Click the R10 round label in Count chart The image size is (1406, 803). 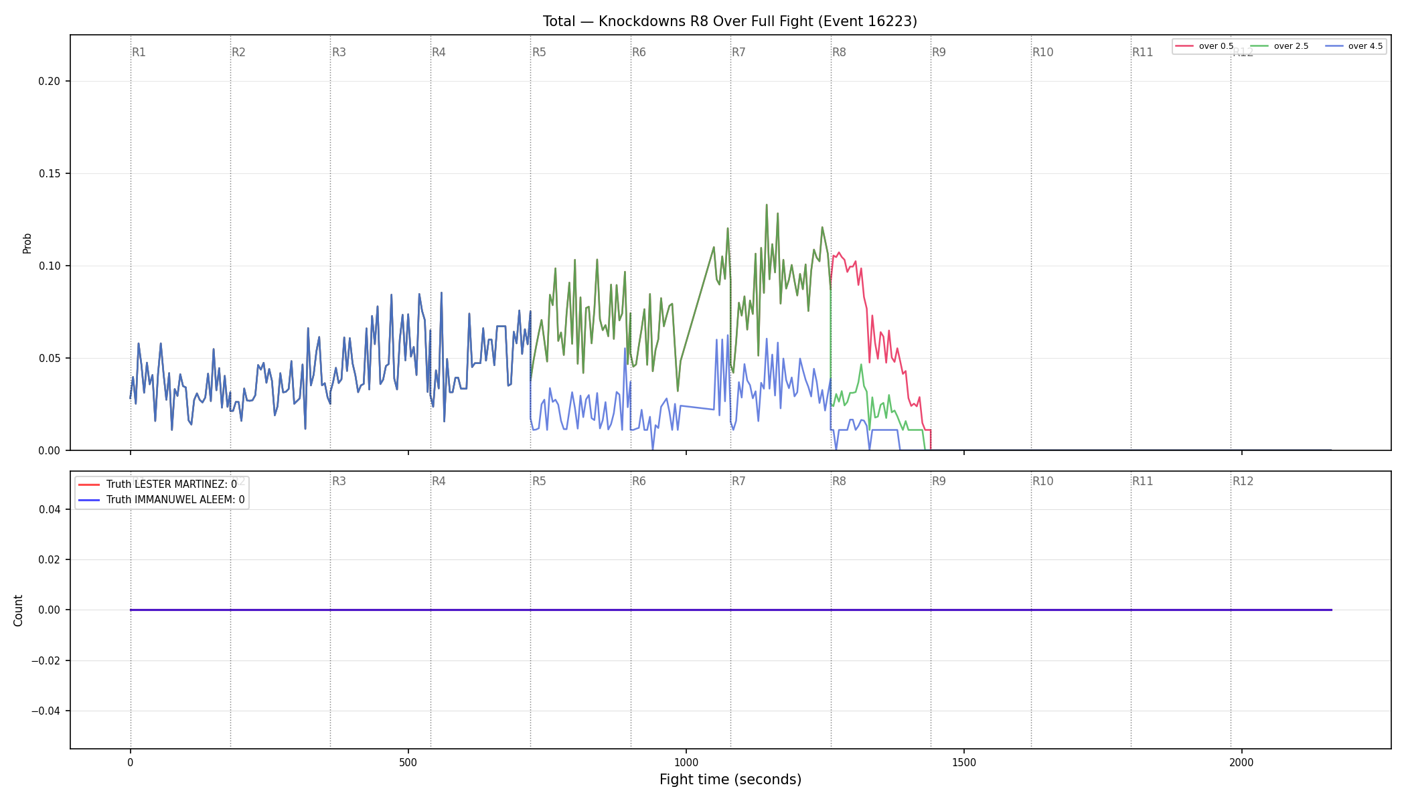pos(1042,481)
